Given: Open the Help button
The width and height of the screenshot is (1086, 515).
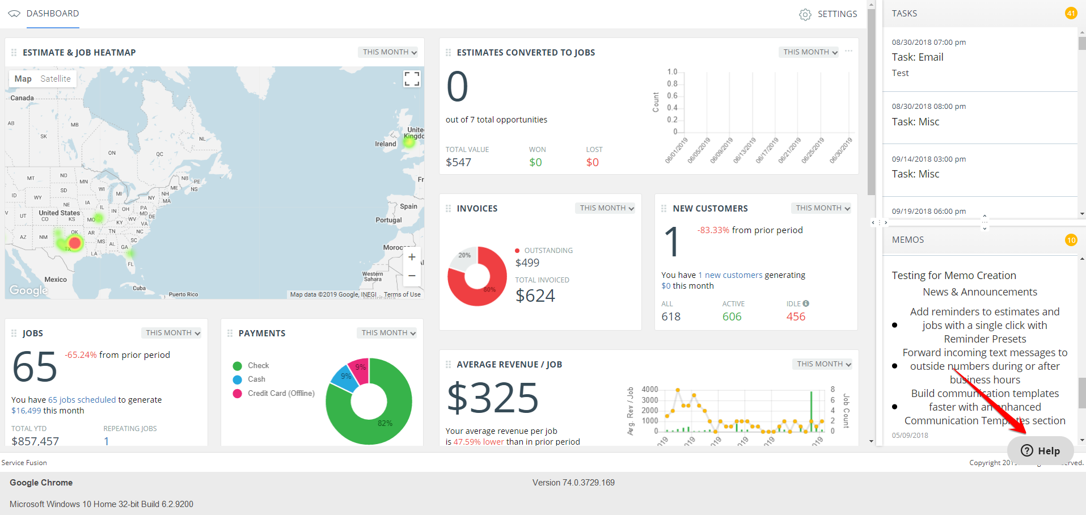Looking at the screenshot, I should pyautogui.click(x=1040, y=450).
